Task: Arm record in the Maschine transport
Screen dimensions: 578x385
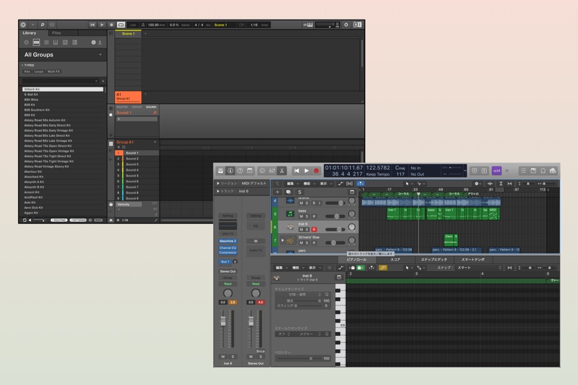Action: pyautogui.click(x=112, y=25)
